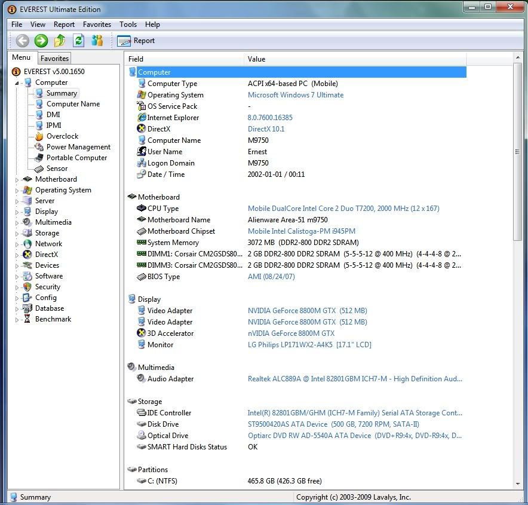Select the Power Management icon
The image size is (528, 505).
39,147
